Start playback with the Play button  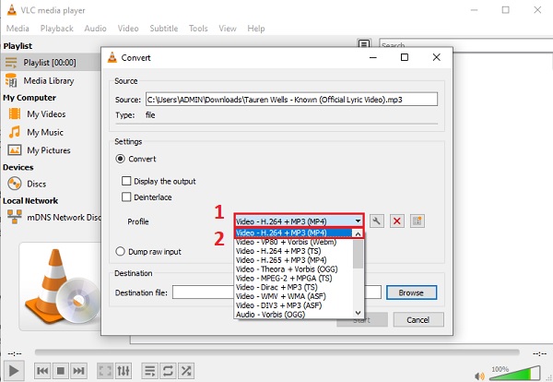tap(14, 371)
